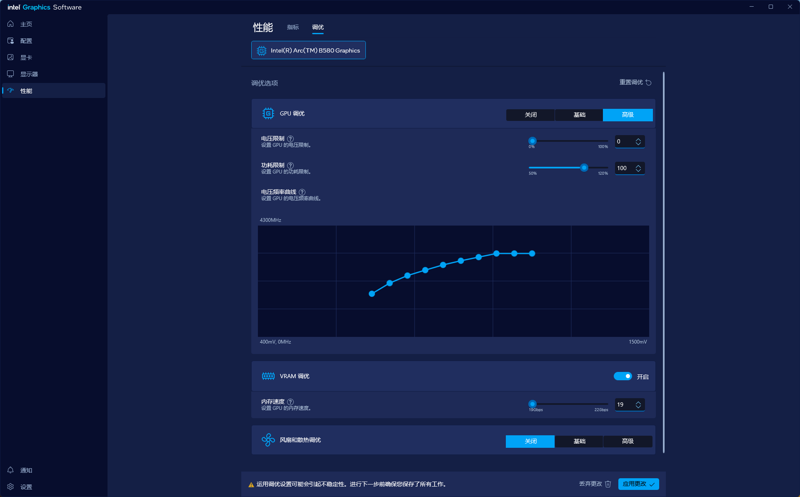
Task: Set GPU 调优 mode to 关闭
Action: coord(530,115)
